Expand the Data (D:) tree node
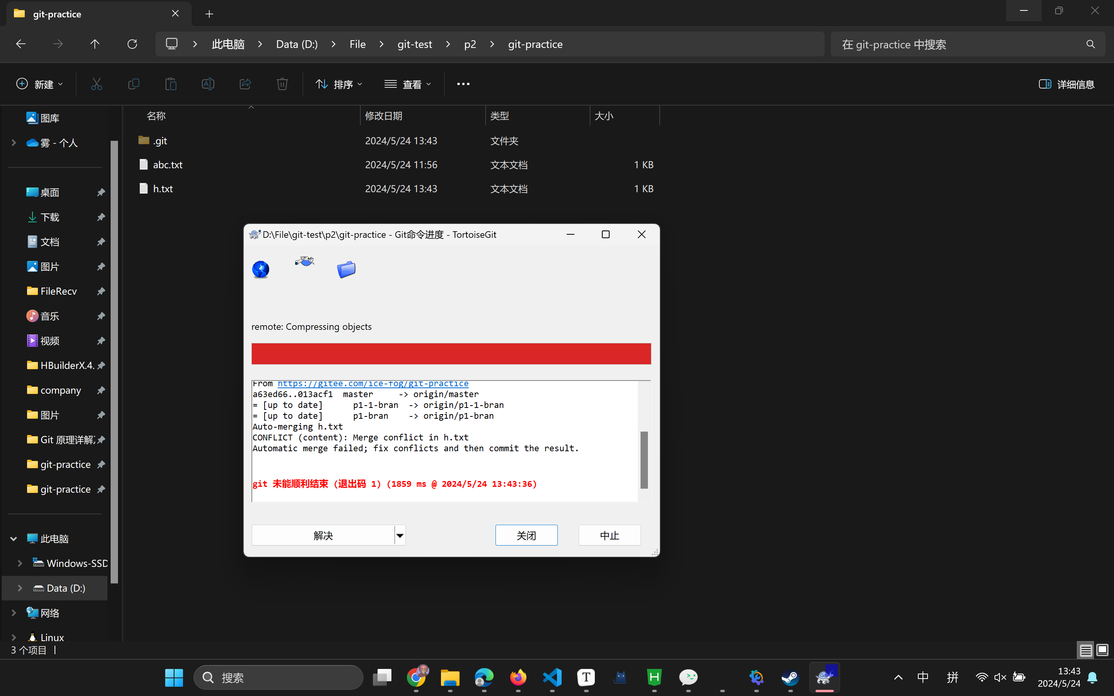This screenshot has height=696, width=1114. pyautogui.click(x=20, y=588)
